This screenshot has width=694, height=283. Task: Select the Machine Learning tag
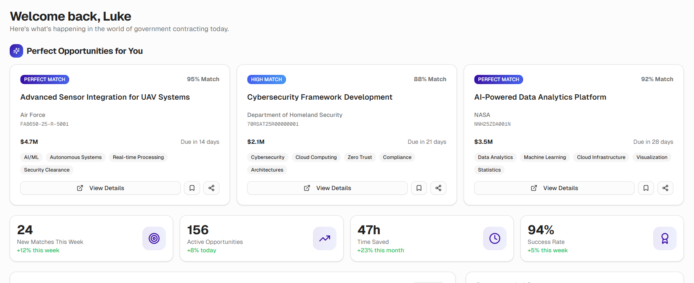(545, 157)
